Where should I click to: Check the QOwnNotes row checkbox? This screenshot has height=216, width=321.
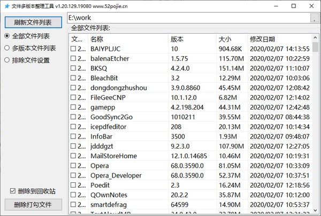(73, 195)
